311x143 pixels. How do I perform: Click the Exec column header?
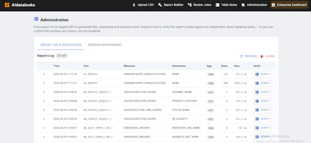[237, 66]
